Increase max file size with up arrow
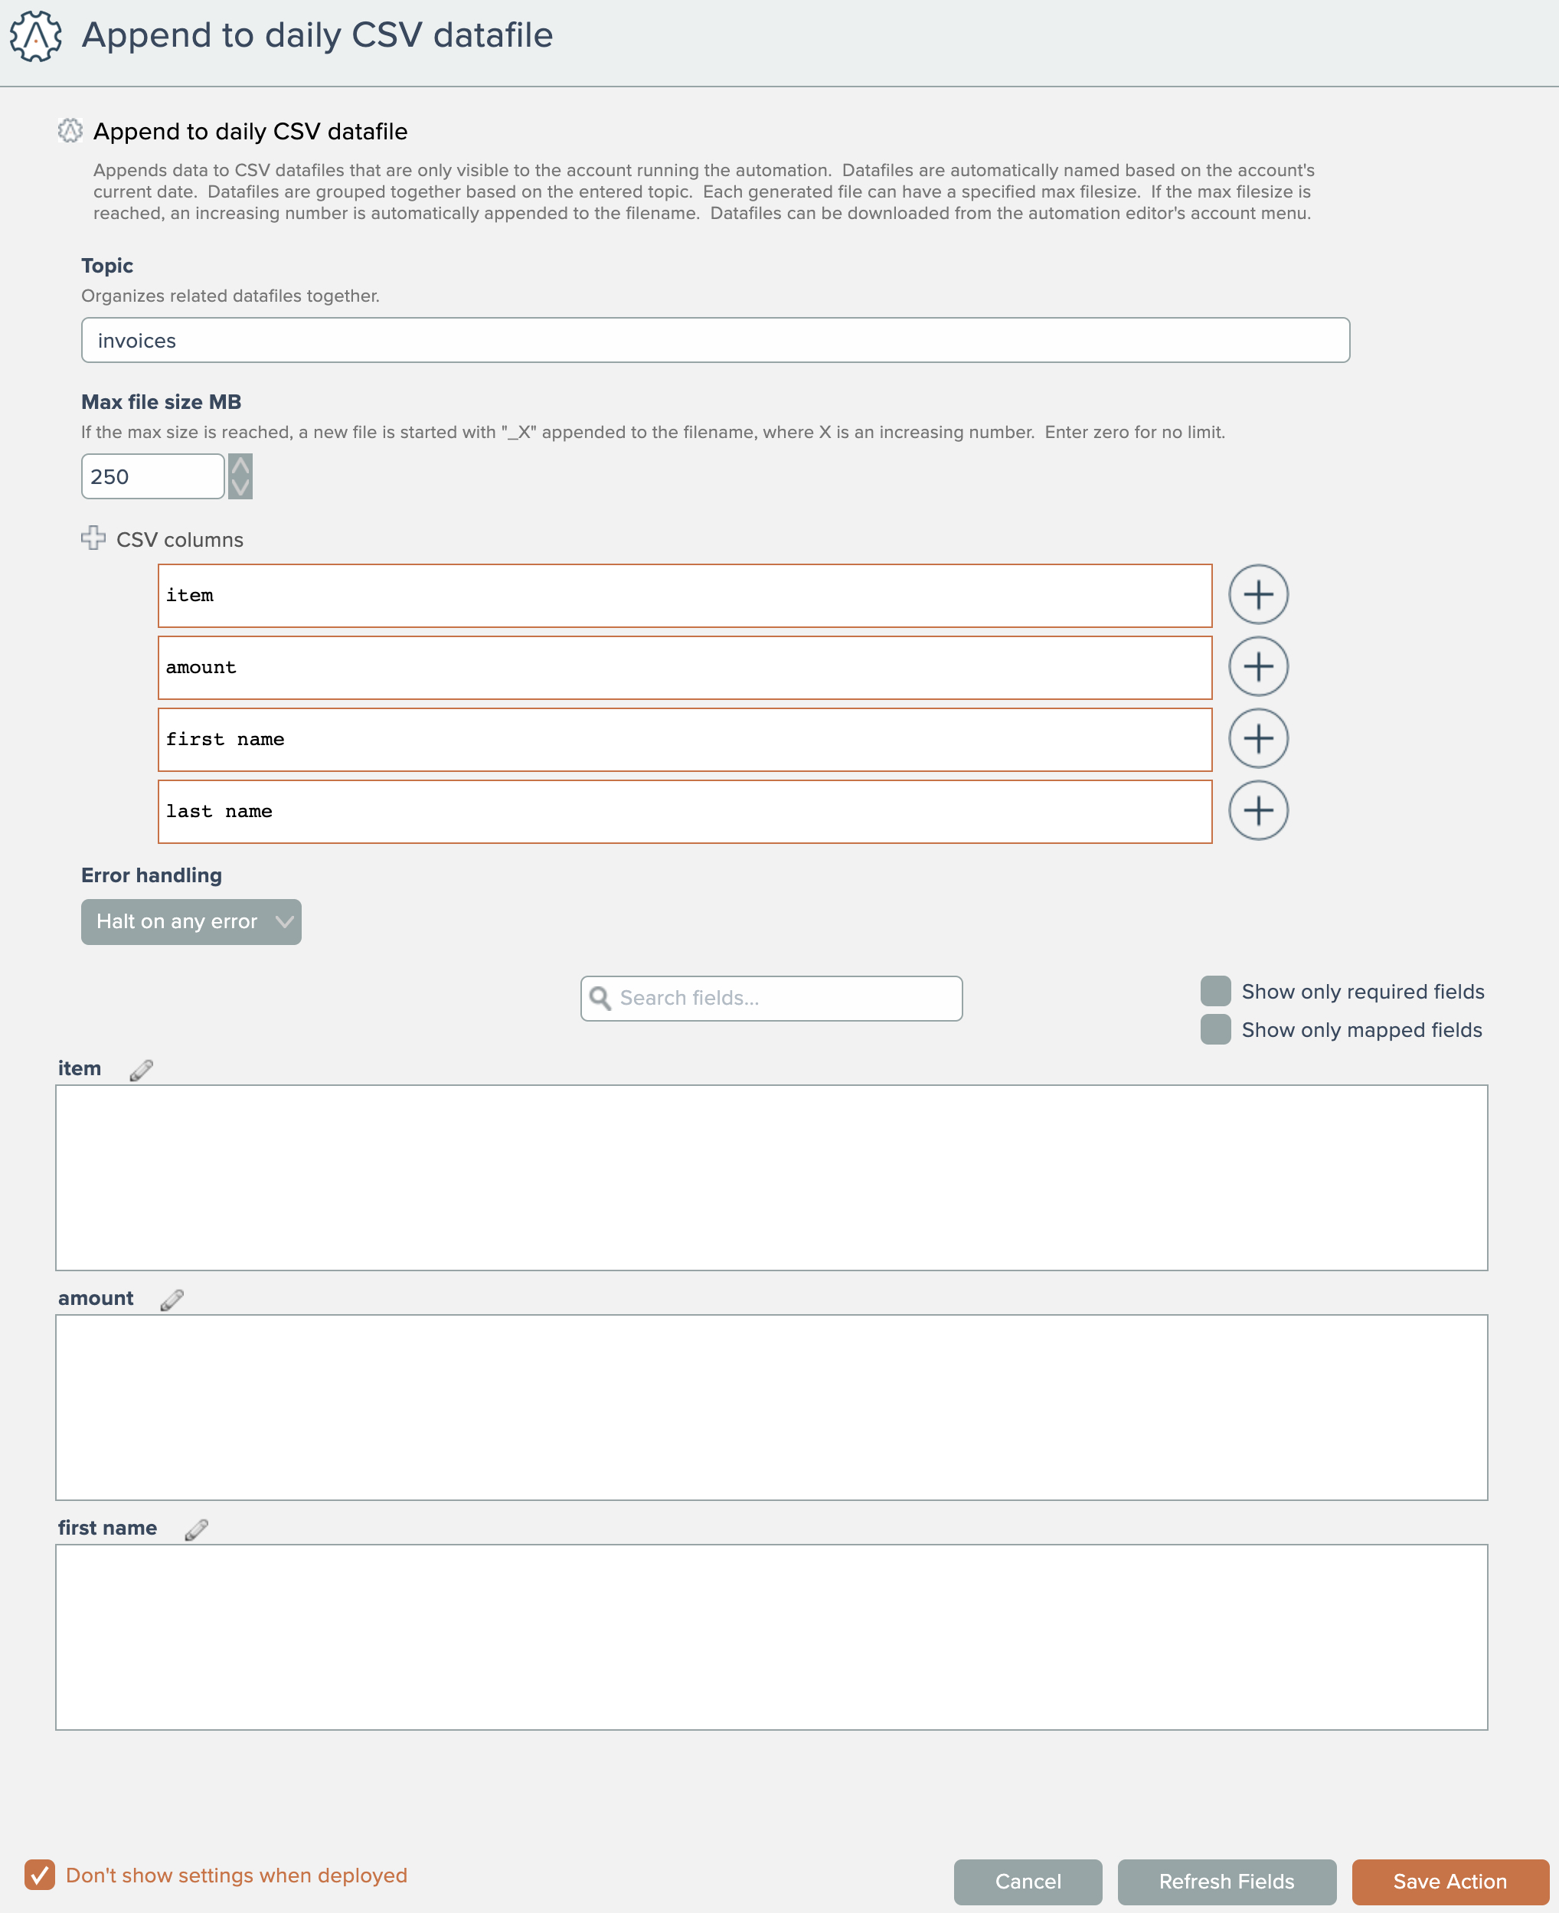Screen dimensions: 1559x1913 point(240,465)
